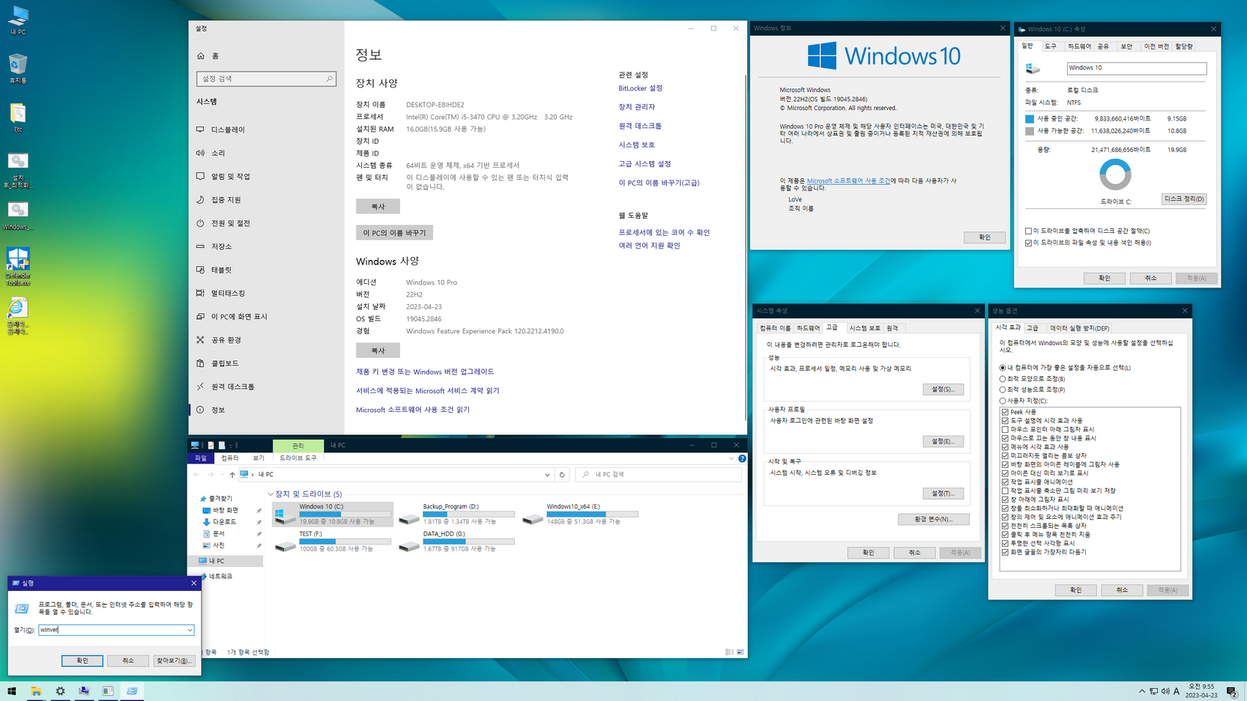Image resolution: width=1247 pixels, height=701 pixels.
Task: Switch to 하드웨어 tab in system properties
Action: [x=808, y=328]
